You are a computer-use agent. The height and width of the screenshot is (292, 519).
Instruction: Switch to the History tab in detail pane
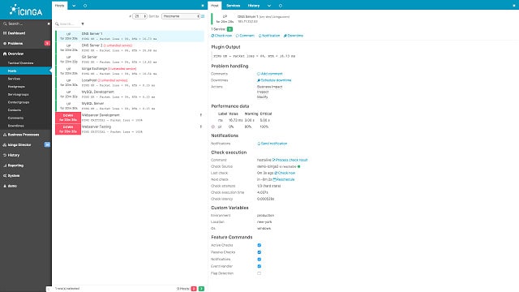click(254, 6)
